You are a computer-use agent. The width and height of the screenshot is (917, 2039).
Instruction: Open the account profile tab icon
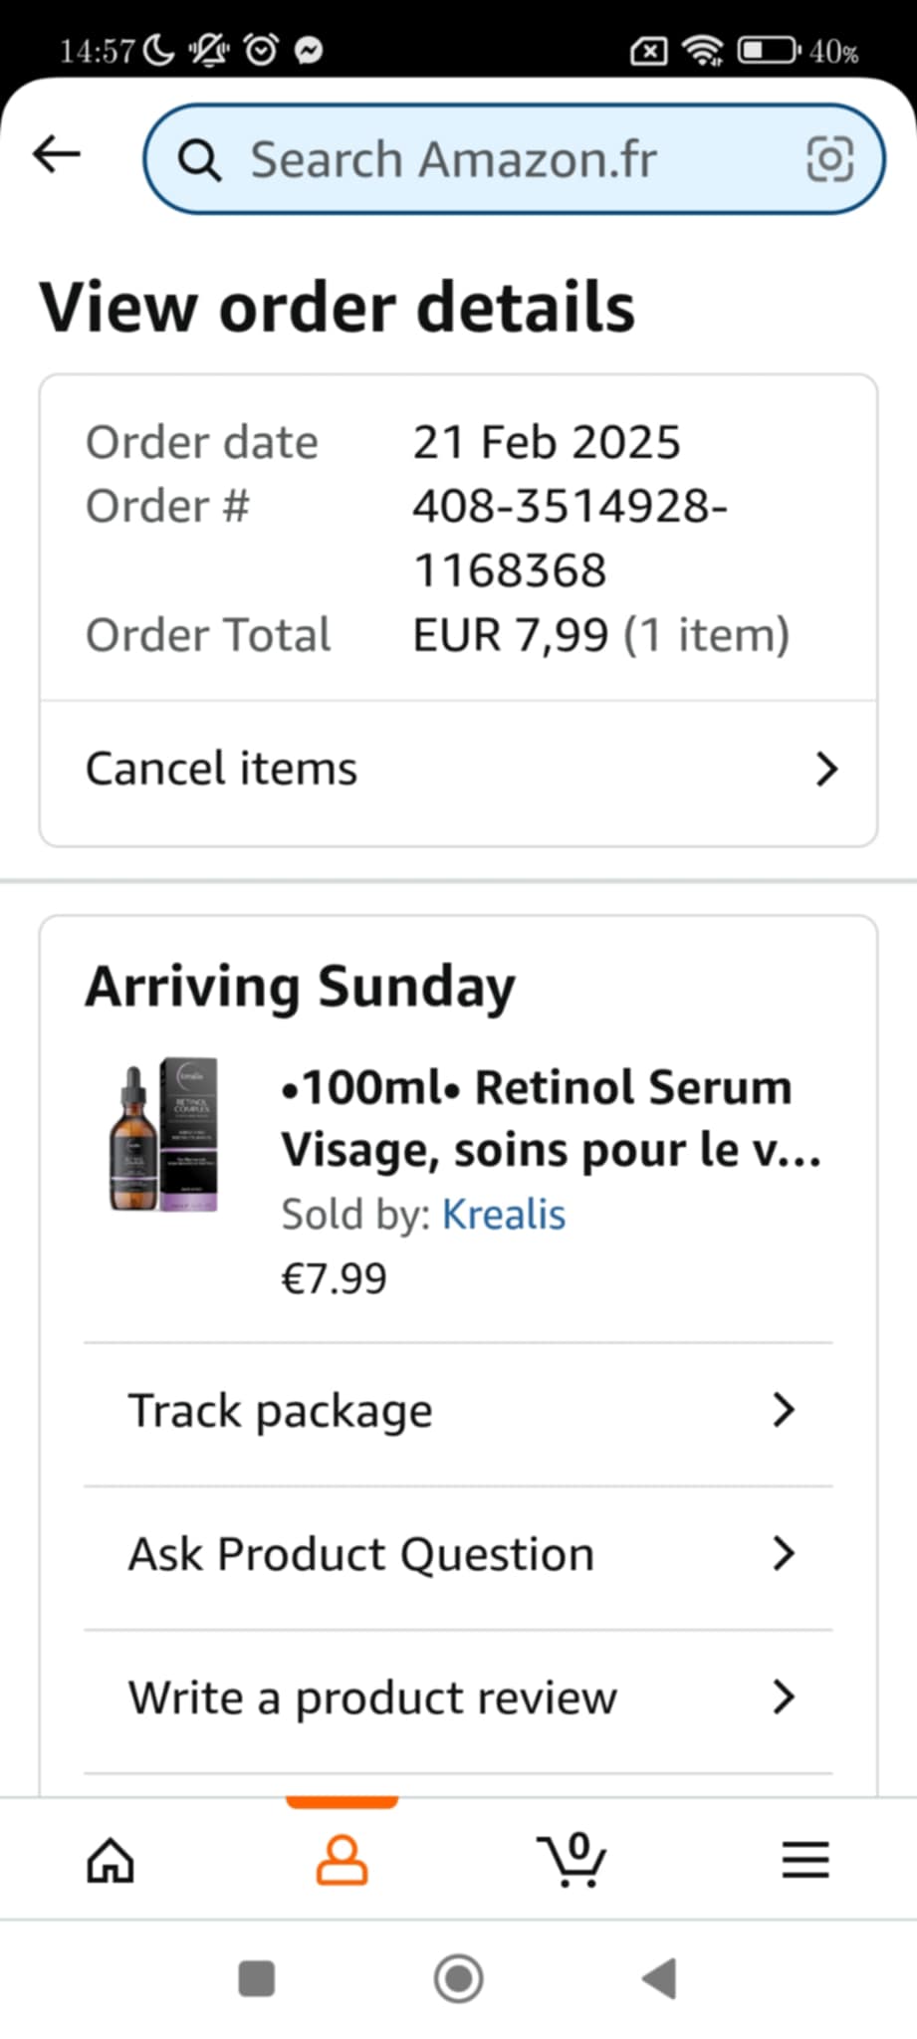point(342,1860)
